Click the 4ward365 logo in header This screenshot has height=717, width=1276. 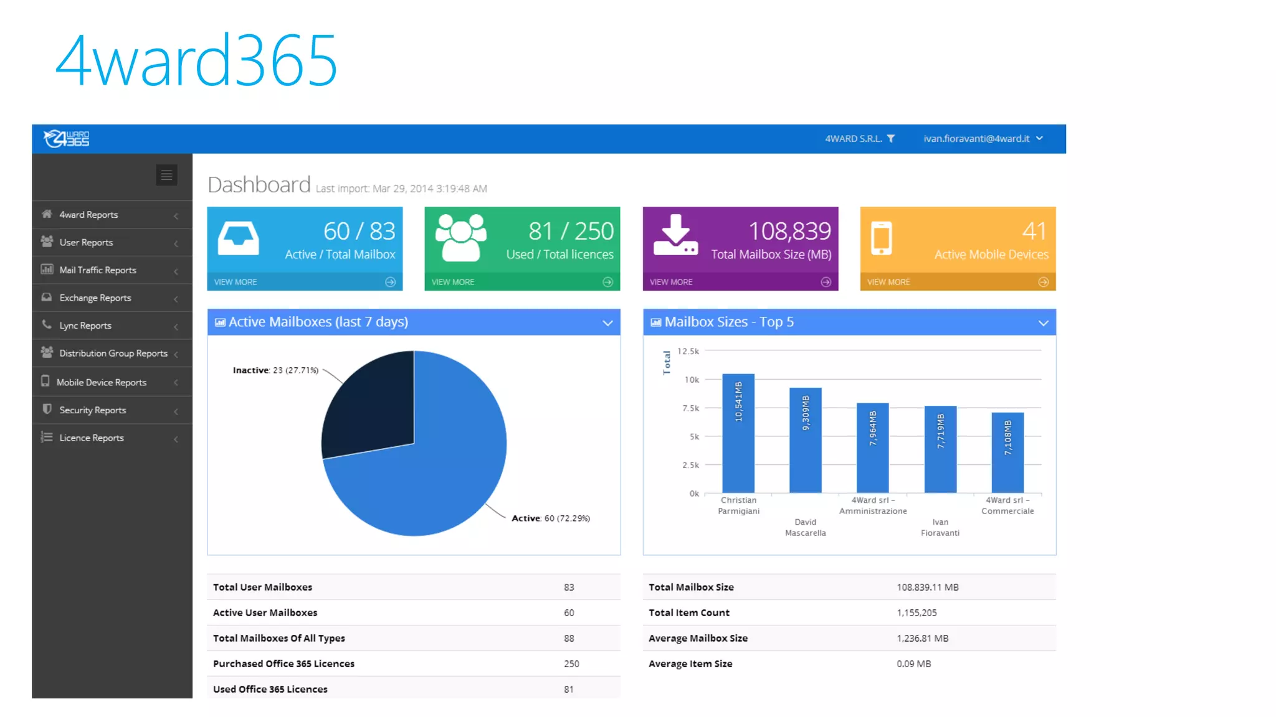tap(67, 138)
